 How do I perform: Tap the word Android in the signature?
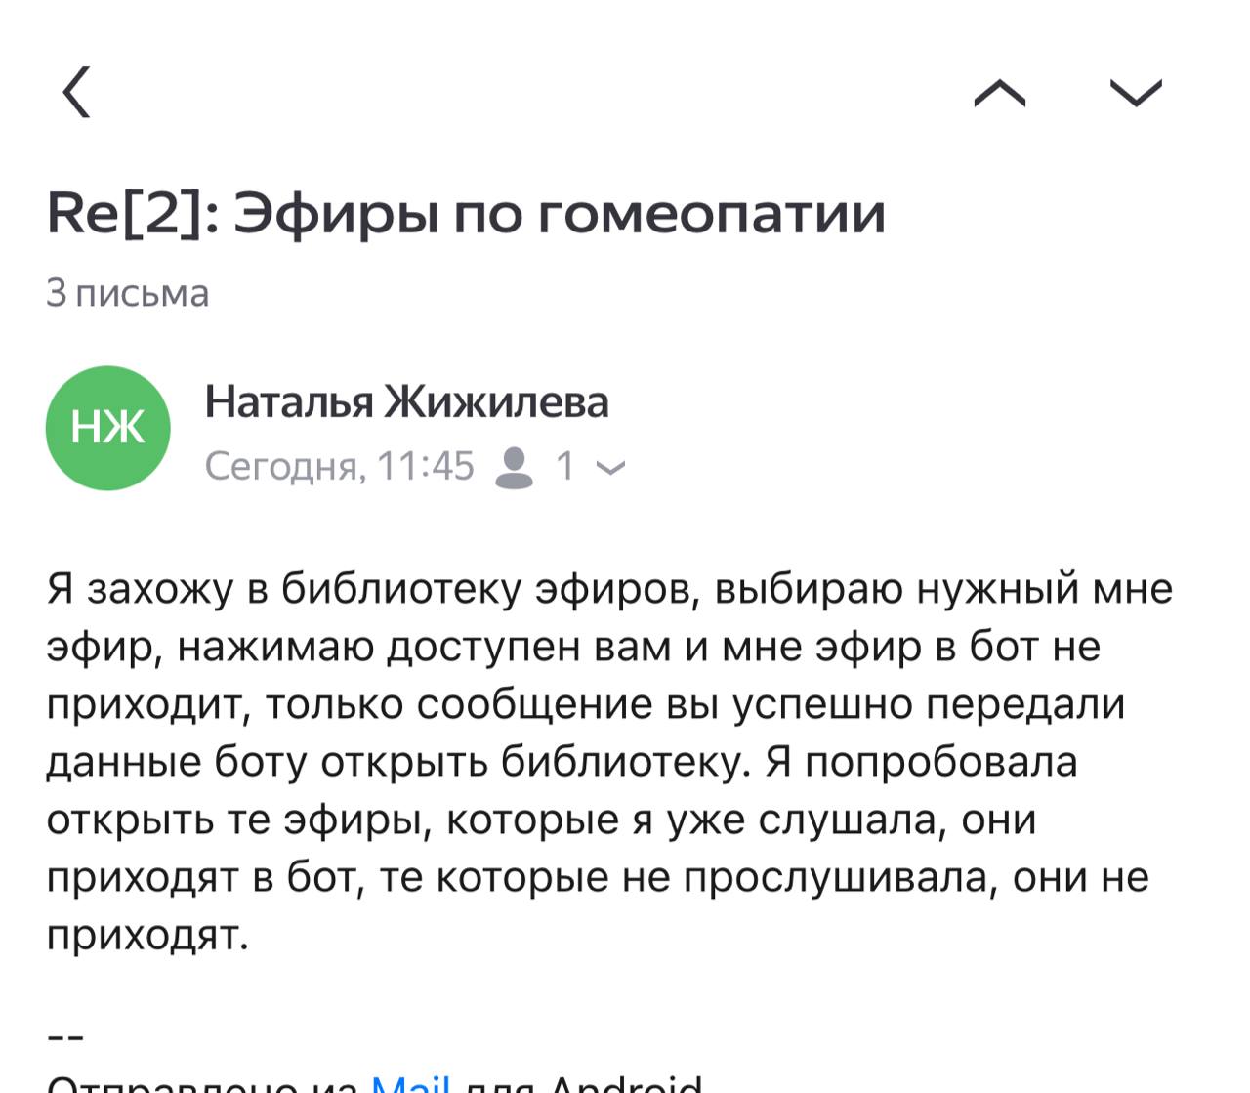coord(625,1082)
